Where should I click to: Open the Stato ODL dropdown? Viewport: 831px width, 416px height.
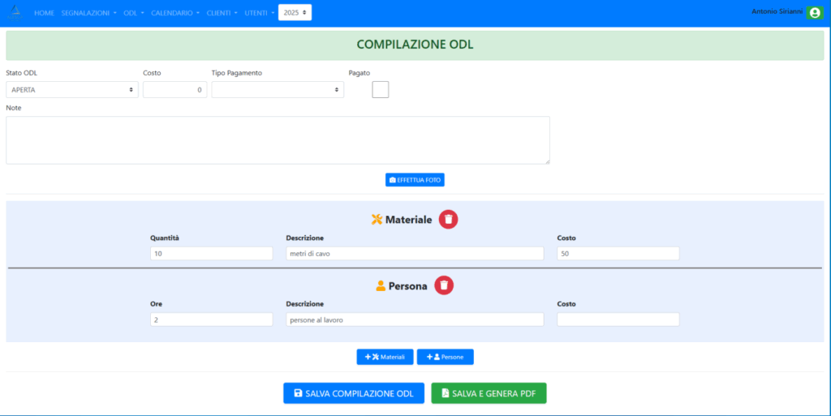[72, 90]
